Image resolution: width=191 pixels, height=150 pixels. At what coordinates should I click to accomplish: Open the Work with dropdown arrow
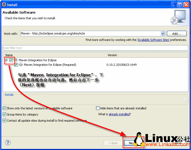tap(163, 34)
